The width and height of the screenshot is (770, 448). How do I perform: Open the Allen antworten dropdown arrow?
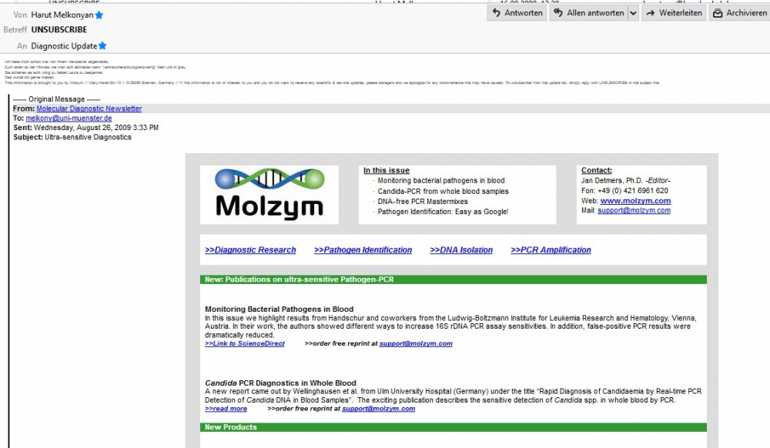[x=633, y=13]
